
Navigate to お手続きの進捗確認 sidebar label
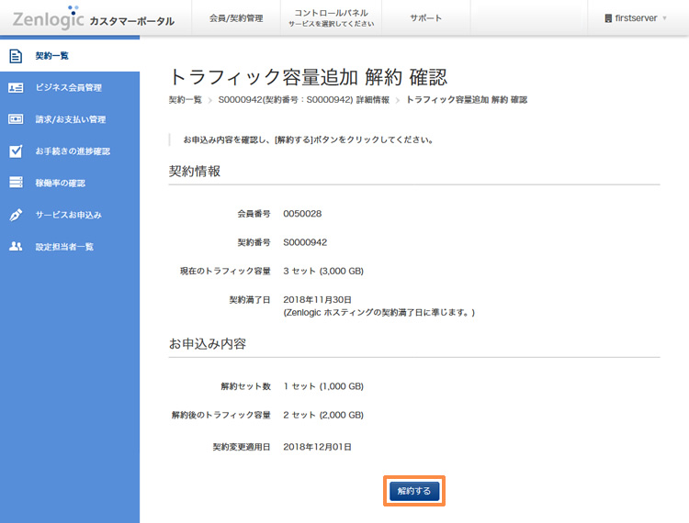click(x=73, y=151)
